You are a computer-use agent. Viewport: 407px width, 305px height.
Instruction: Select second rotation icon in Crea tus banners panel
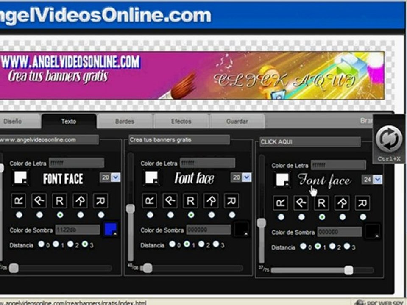click(170, 200)
